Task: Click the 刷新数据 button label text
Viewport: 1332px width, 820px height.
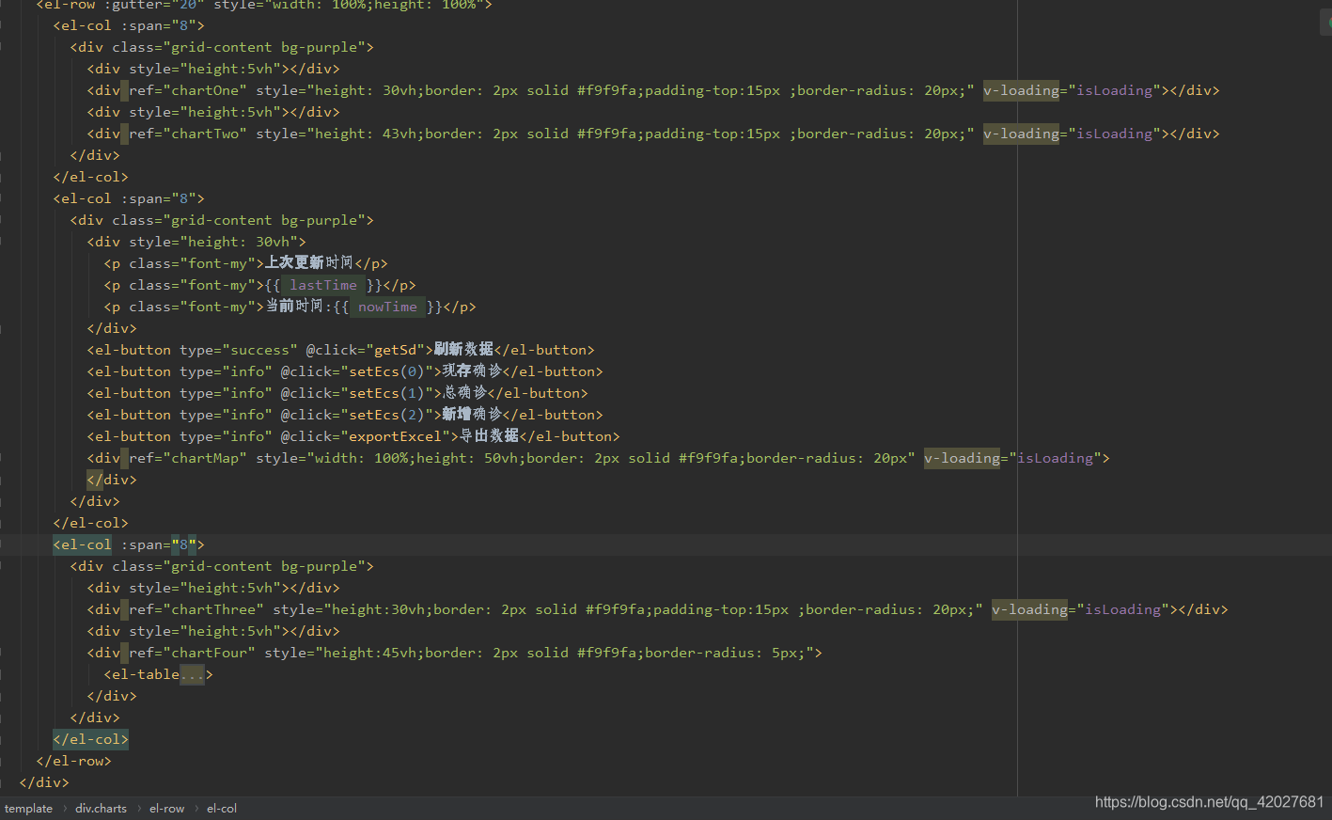Action: pyautogui.click(x=463, y=350)
